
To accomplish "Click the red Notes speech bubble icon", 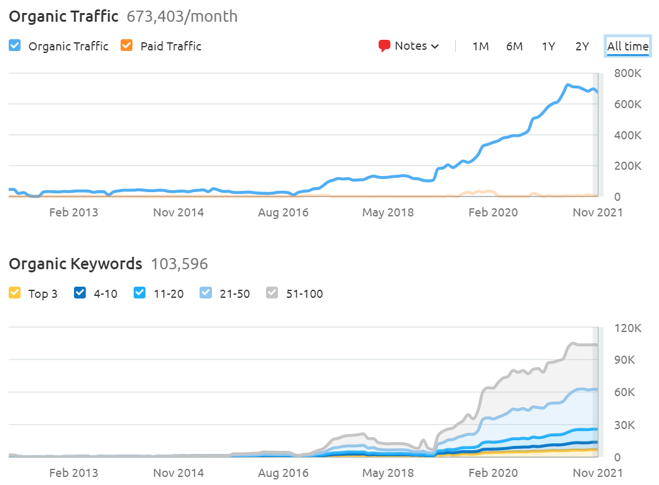I will [385, 46].
